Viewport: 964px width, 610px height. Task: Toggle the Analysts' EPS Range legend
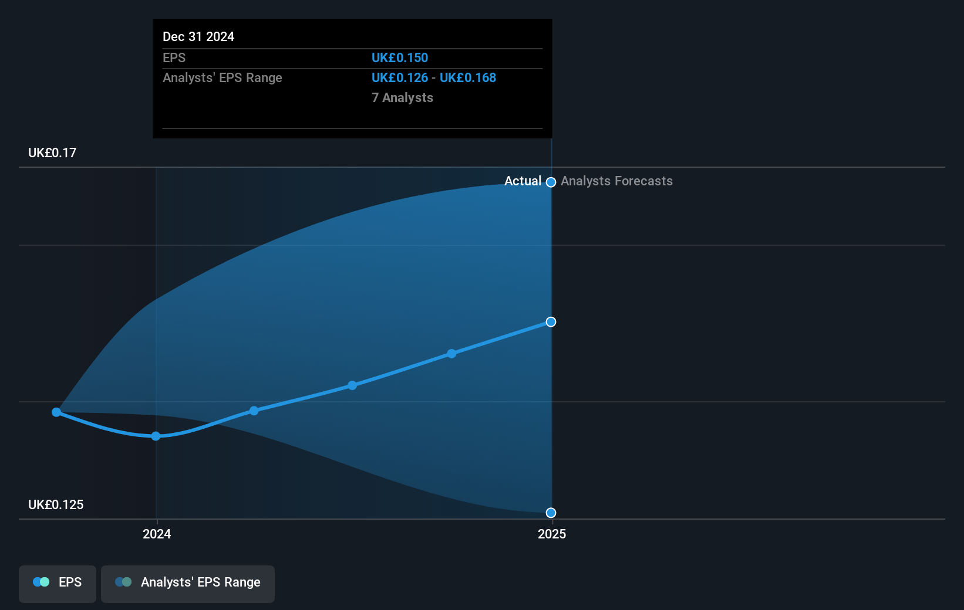tap(188, 584)
